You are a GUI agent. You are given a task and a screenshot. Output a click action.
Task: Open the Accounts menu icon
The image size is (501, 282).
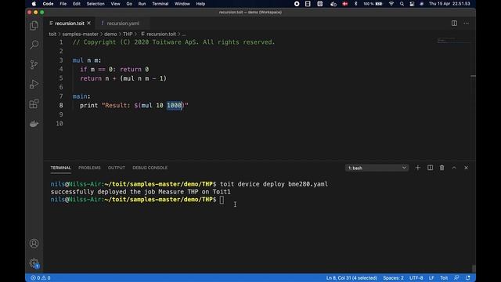34,244
